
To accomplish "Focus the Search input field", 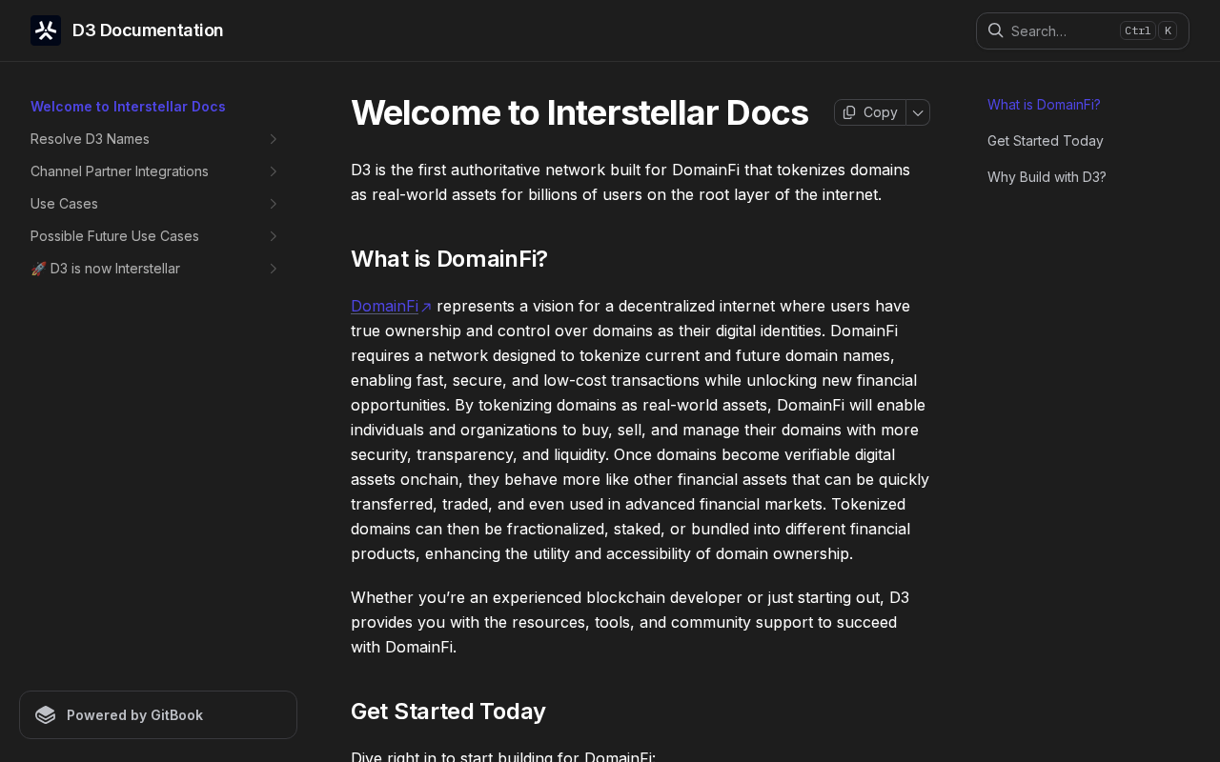I will (1083, 30).
